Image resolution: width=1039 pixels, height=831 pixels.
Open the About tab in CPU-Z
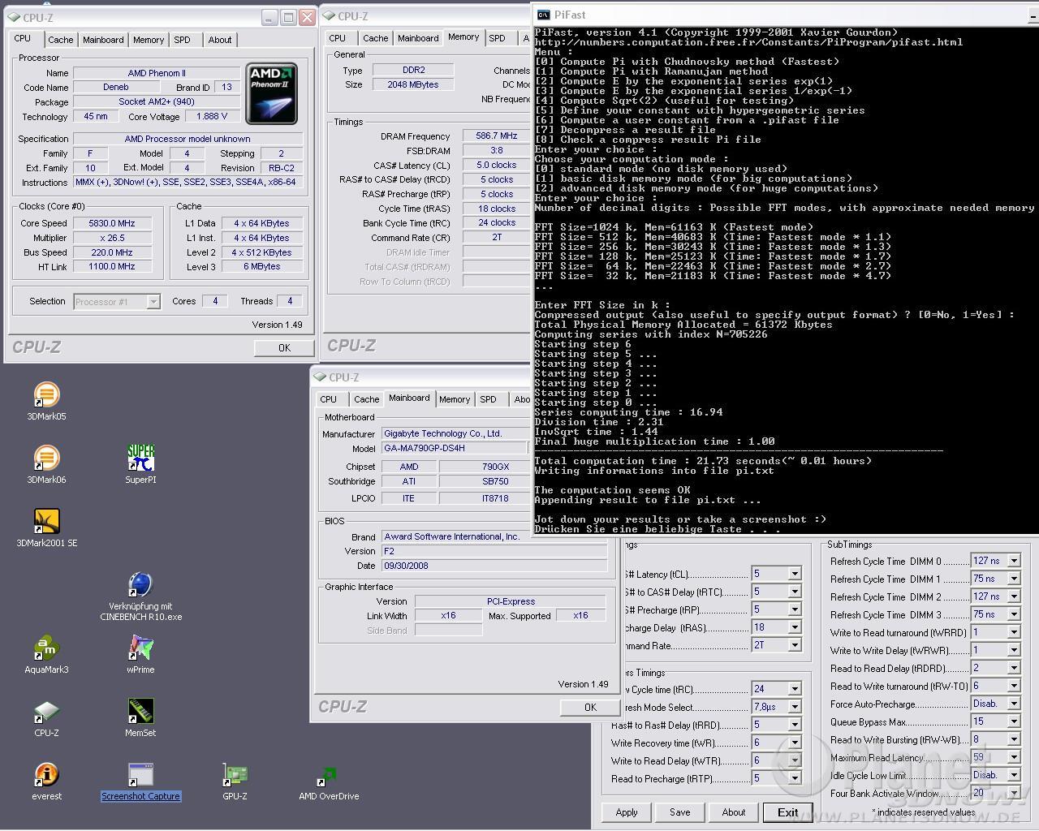[x=219, y=40]
